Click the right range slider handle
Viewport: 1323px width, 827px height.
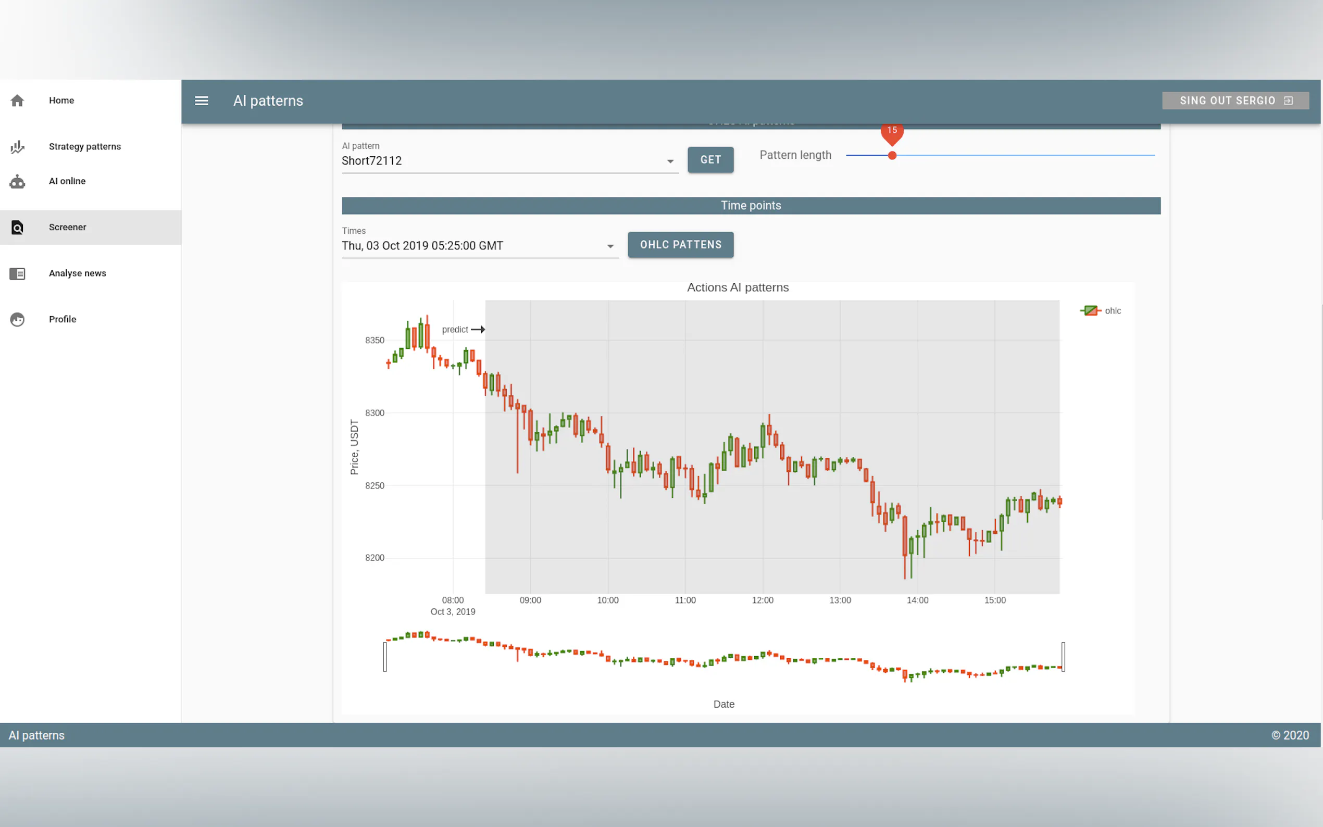pyautogui.click(x=1063, y=656)
